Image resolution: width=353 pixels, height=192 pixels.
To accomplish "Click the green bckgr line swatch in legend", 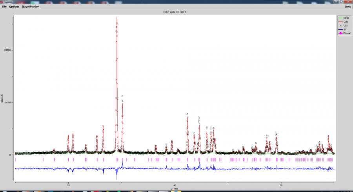I will coord(340,18).
